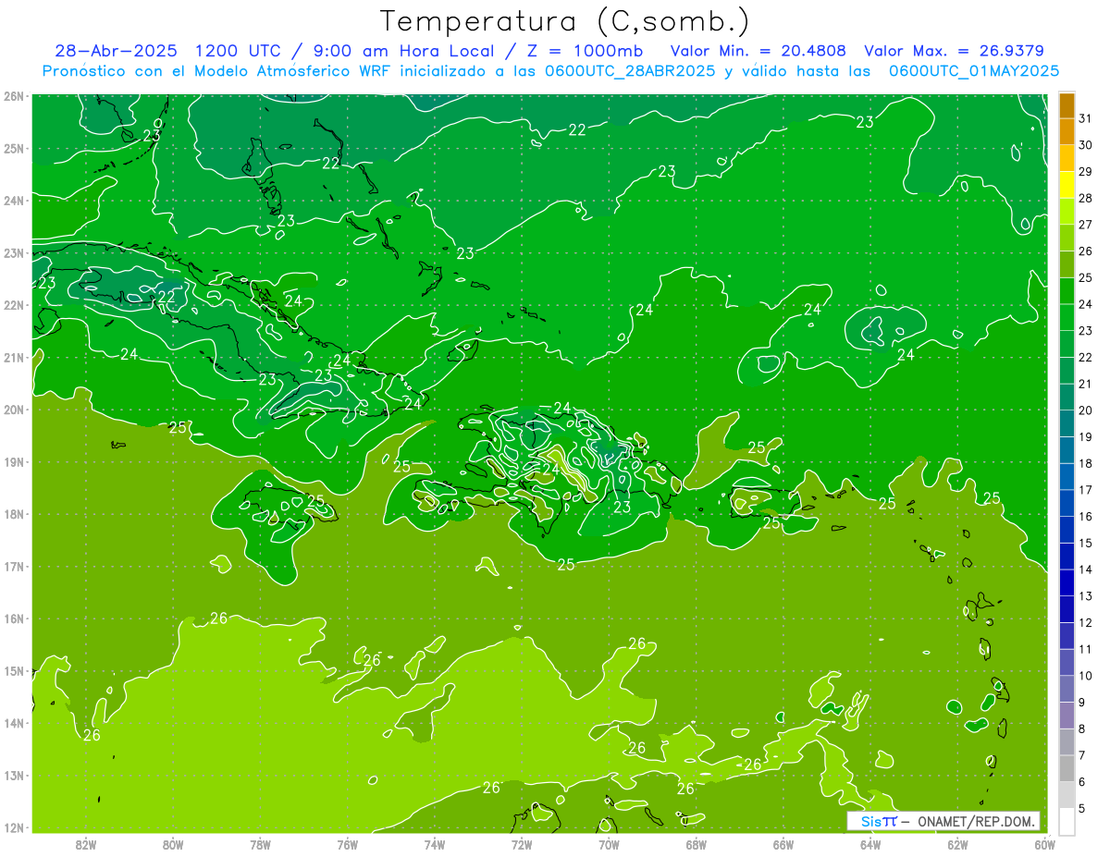Click the legend swatch between 29 and 30

tap(1067, 158)
